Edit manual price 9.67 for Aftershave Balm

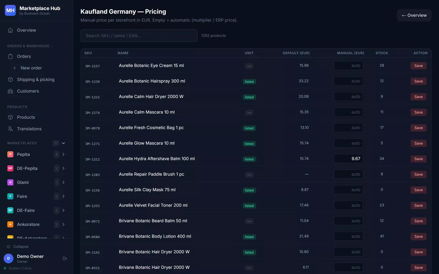(348, 159)
